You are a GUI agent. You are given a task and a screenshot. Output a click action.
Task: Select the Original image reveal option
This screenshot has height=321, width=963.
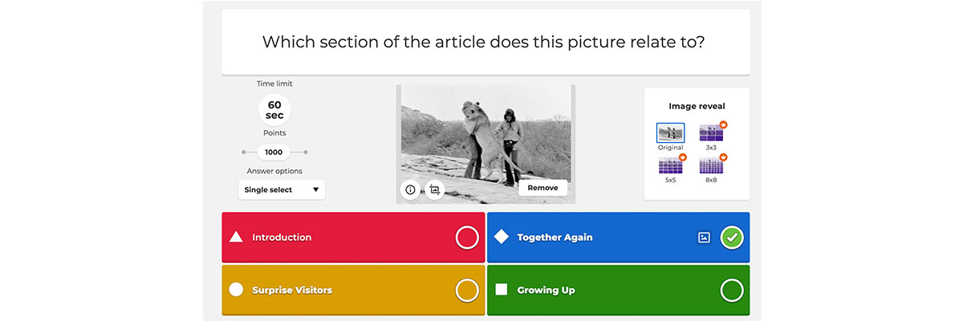point(671,132)
